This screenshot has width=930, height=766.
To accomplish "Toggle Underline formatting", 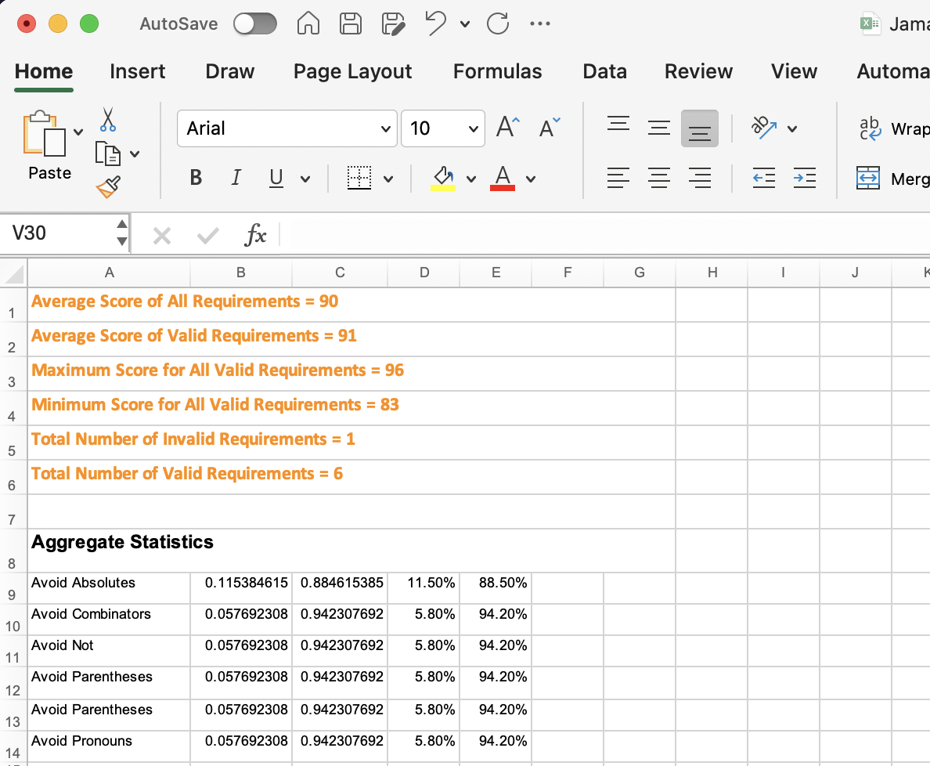I will [x=276, y=178].
